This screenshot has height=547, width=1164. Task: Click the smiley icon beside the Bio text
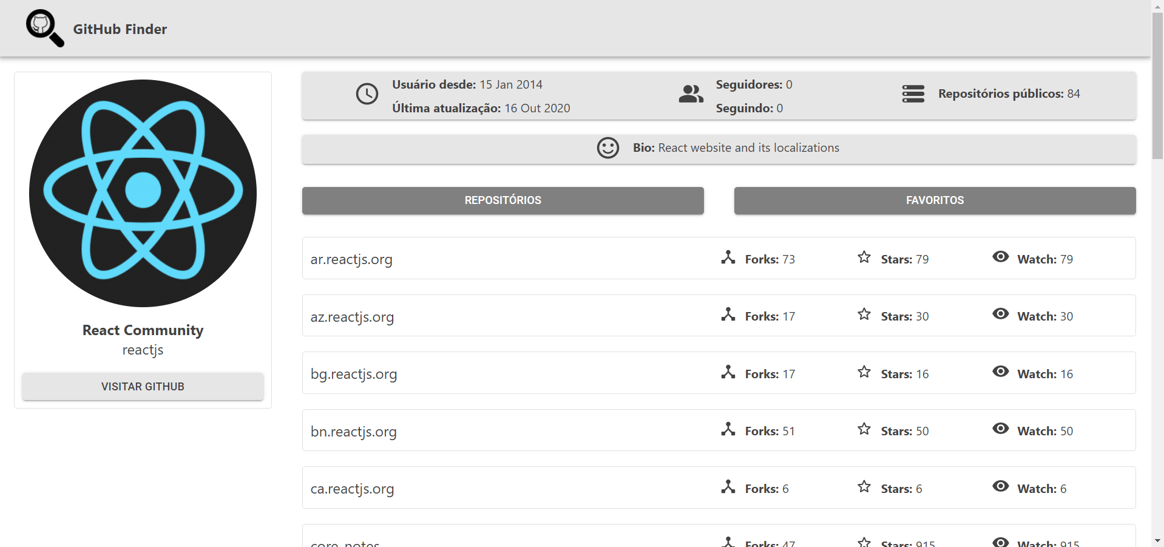coord(607,148)
